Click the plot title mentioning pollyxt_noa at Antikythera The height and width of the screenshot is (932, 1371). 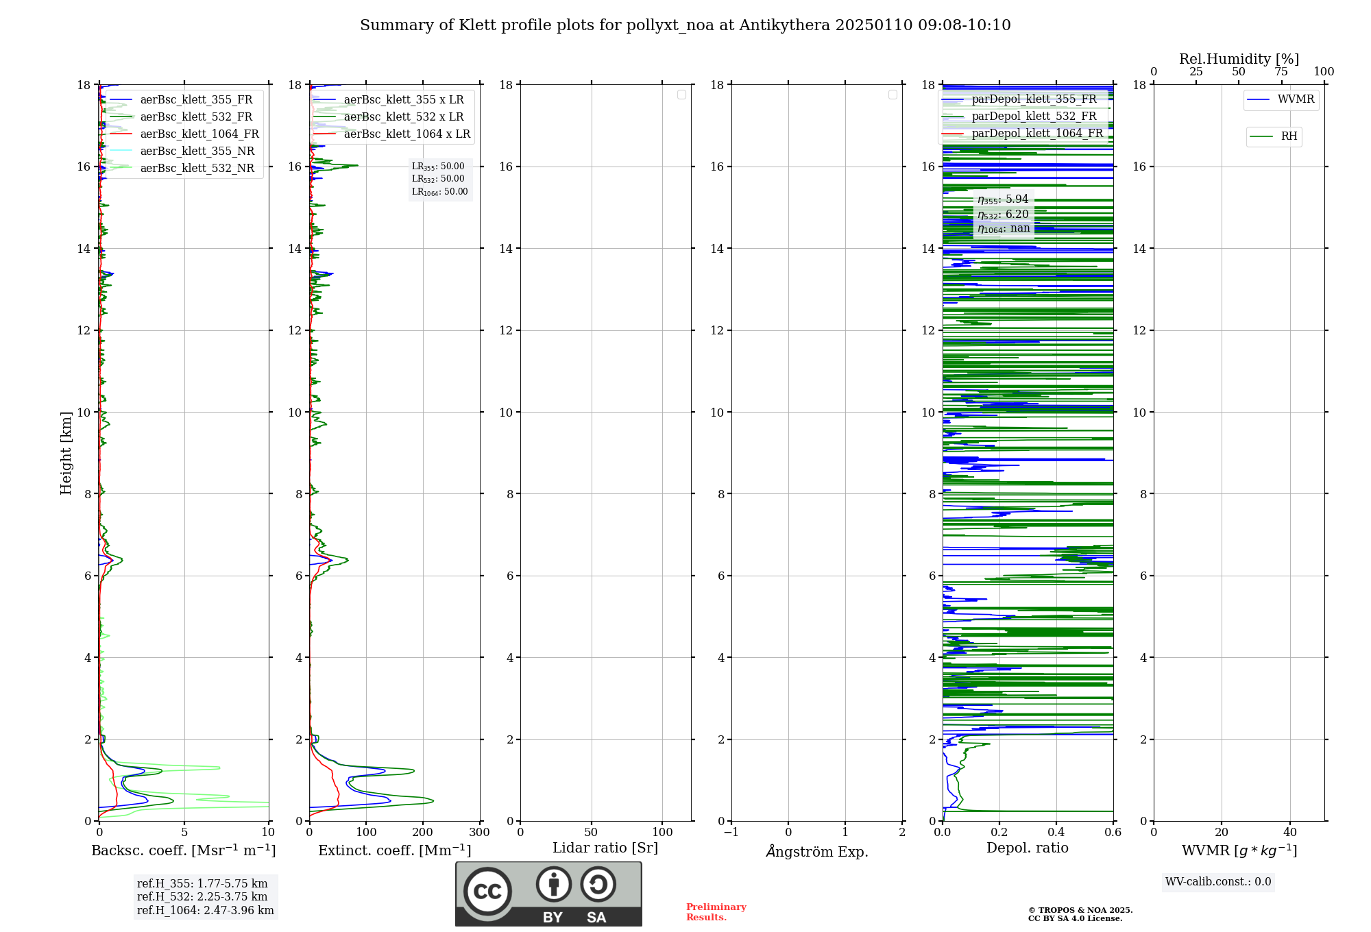[x=685, y=25]
